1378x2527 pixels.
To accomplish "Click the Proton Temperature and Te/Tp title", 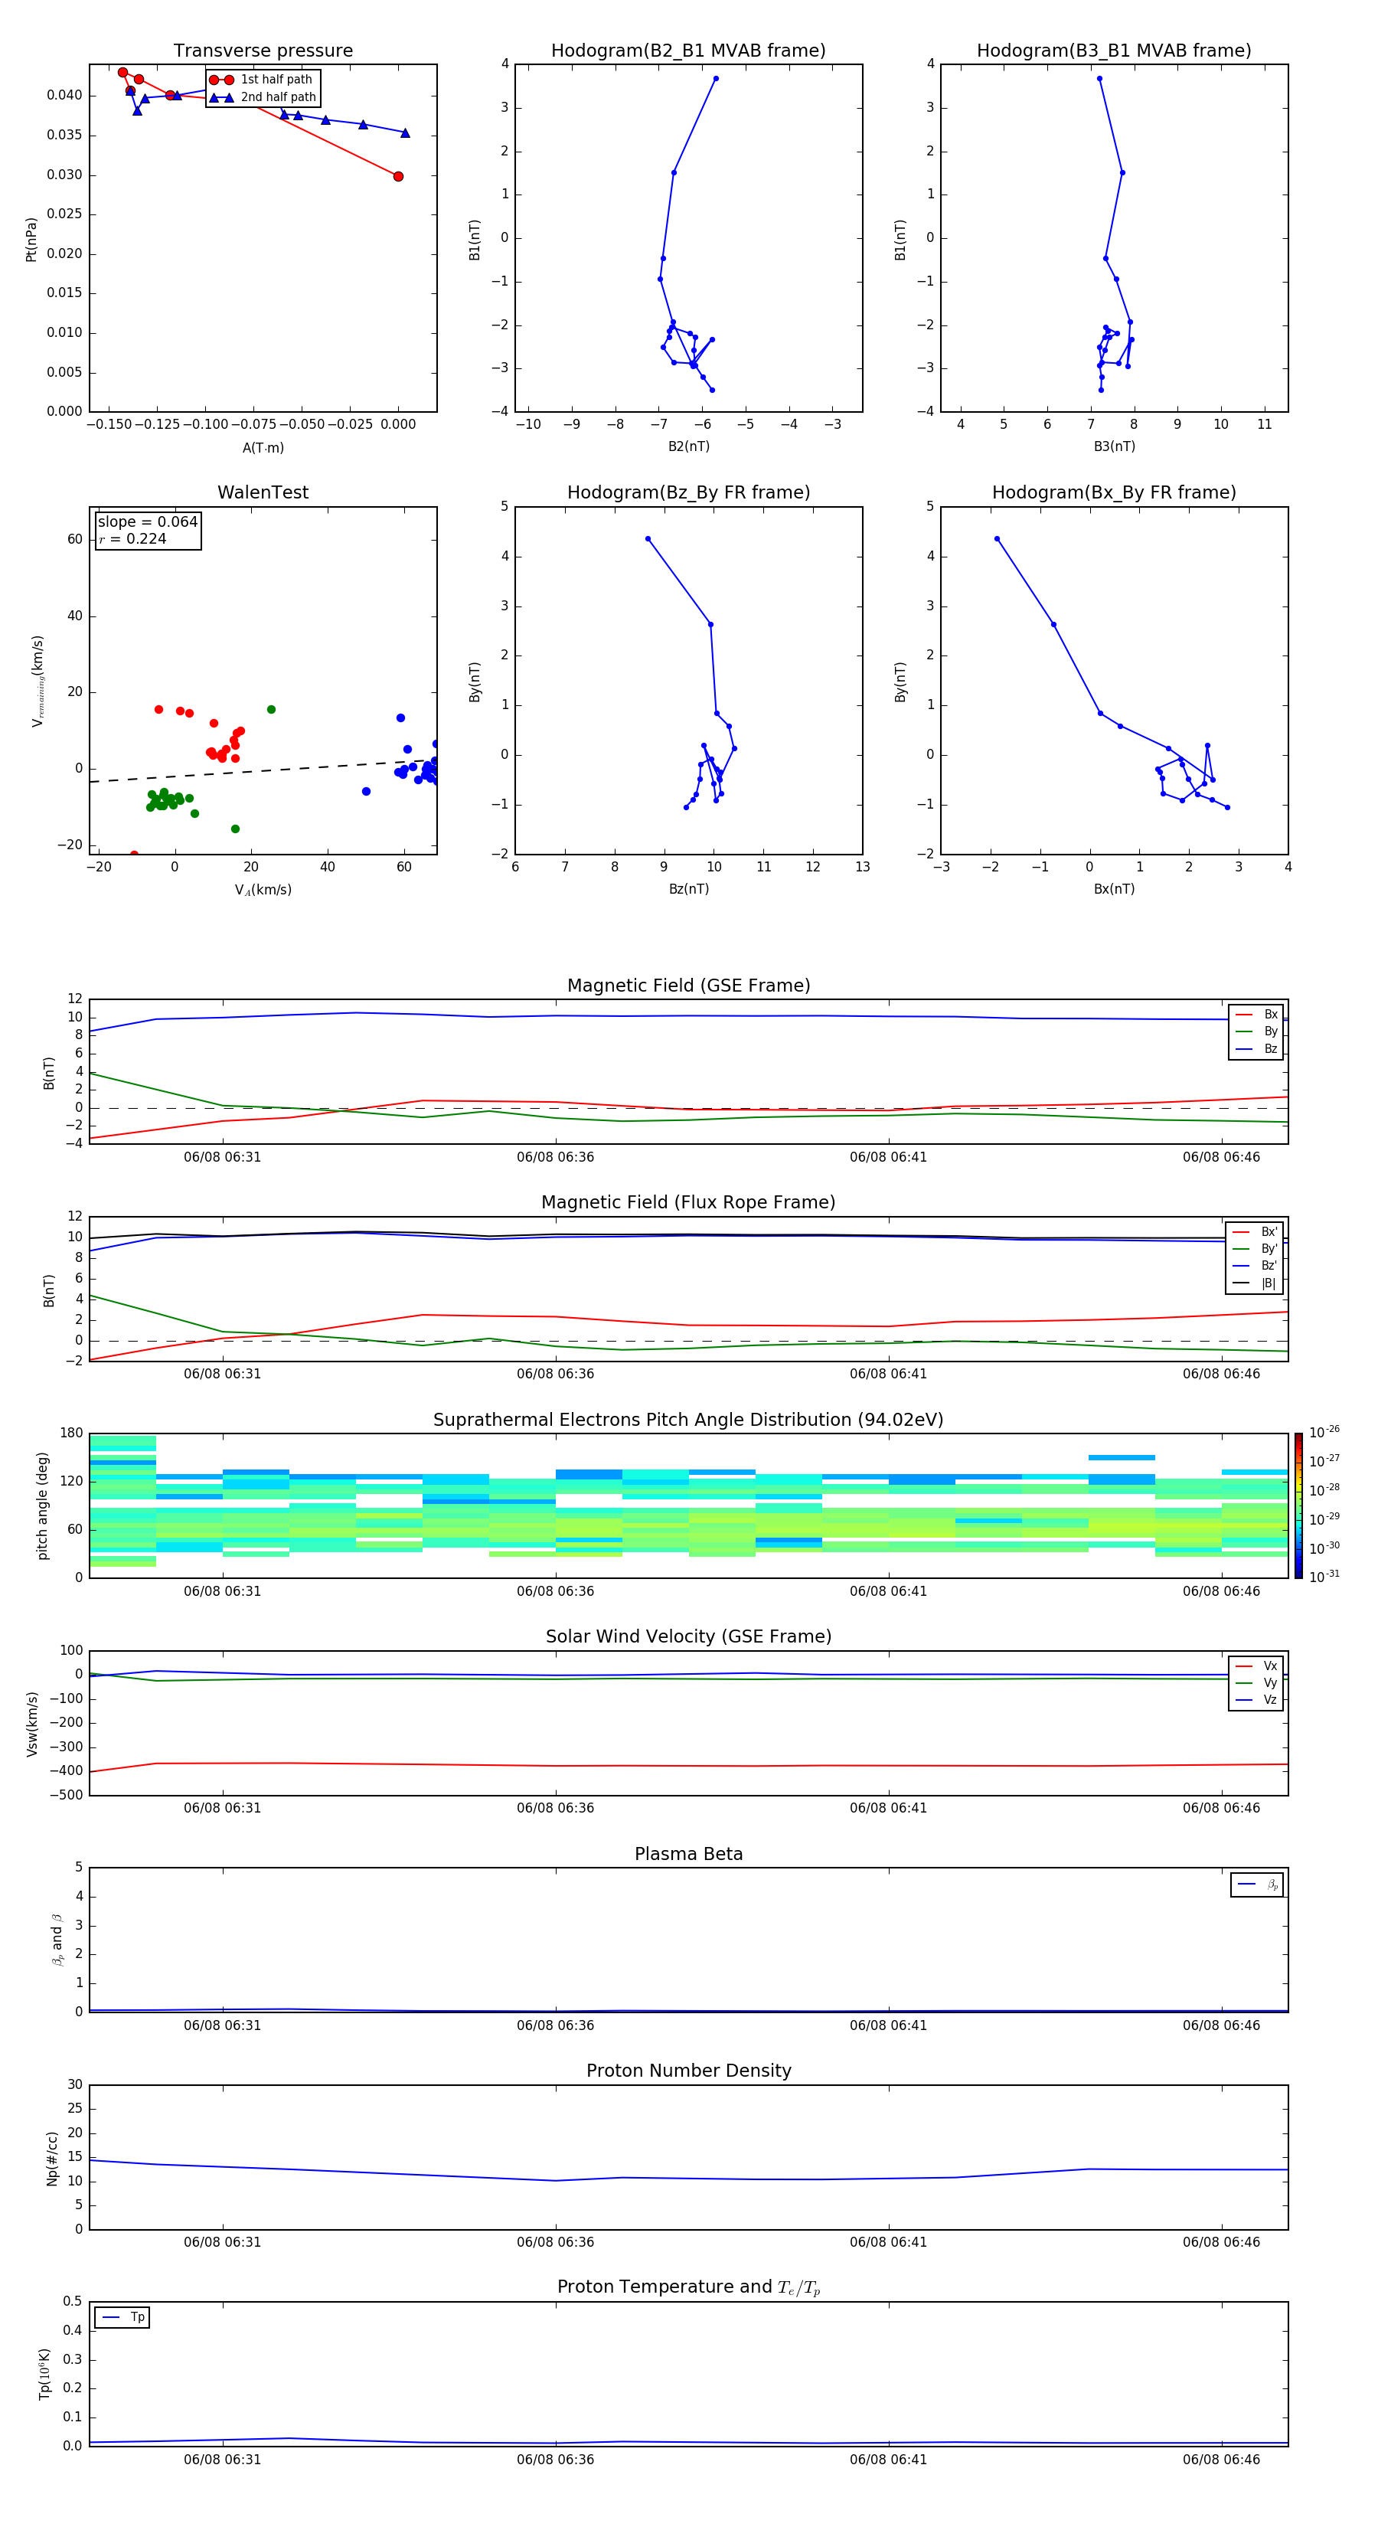I will point(688,2287).
